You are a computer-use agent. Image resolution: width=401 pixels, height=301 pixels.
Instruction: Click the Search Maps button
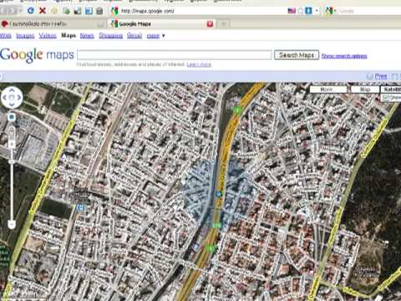[x=297, y=55]
